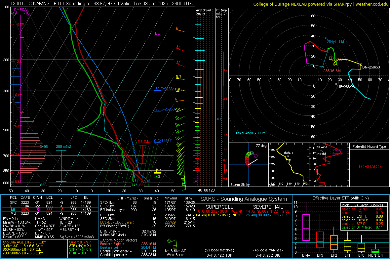Click the Bunkers left mover circle on hodograph

click(326, 38)
